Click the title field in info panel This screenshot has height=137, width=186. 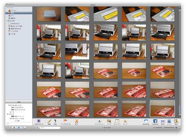click(18, 105)
